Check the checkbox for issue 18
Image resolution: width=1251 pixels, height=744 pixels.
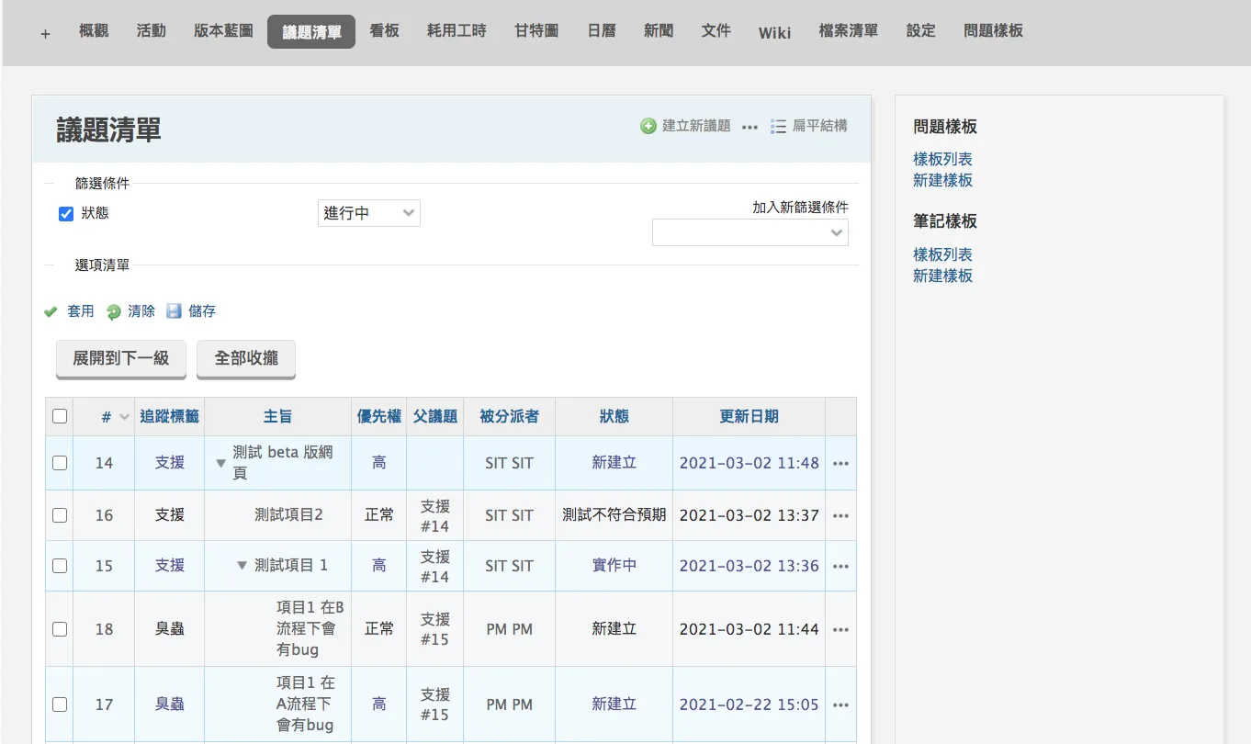[60, 629]
